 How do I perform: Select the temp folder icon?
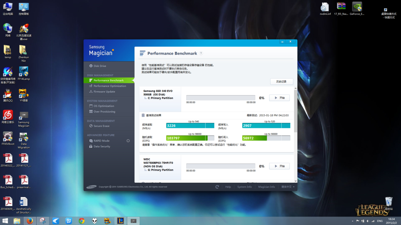8,52
